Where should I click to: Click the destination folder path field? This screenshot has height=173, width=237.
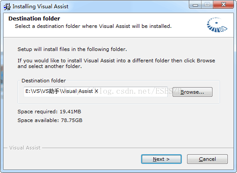[x=96, y=92]
